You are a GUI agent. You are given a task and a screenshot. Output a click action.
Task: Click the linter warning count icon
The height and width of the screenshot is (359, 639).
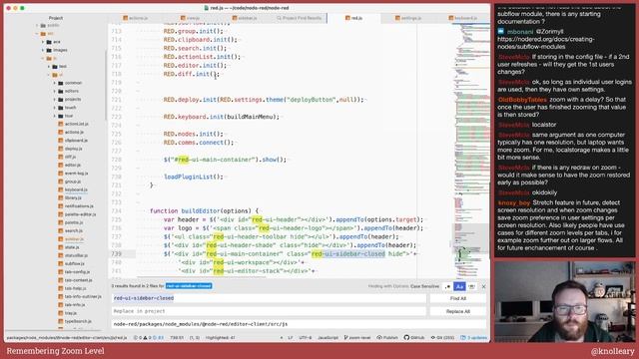(x=146, y=337)
